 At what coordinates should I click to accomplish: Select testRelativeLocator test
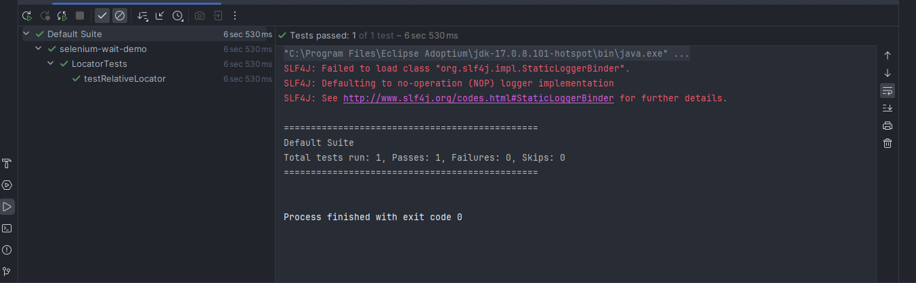pos(125,79)
